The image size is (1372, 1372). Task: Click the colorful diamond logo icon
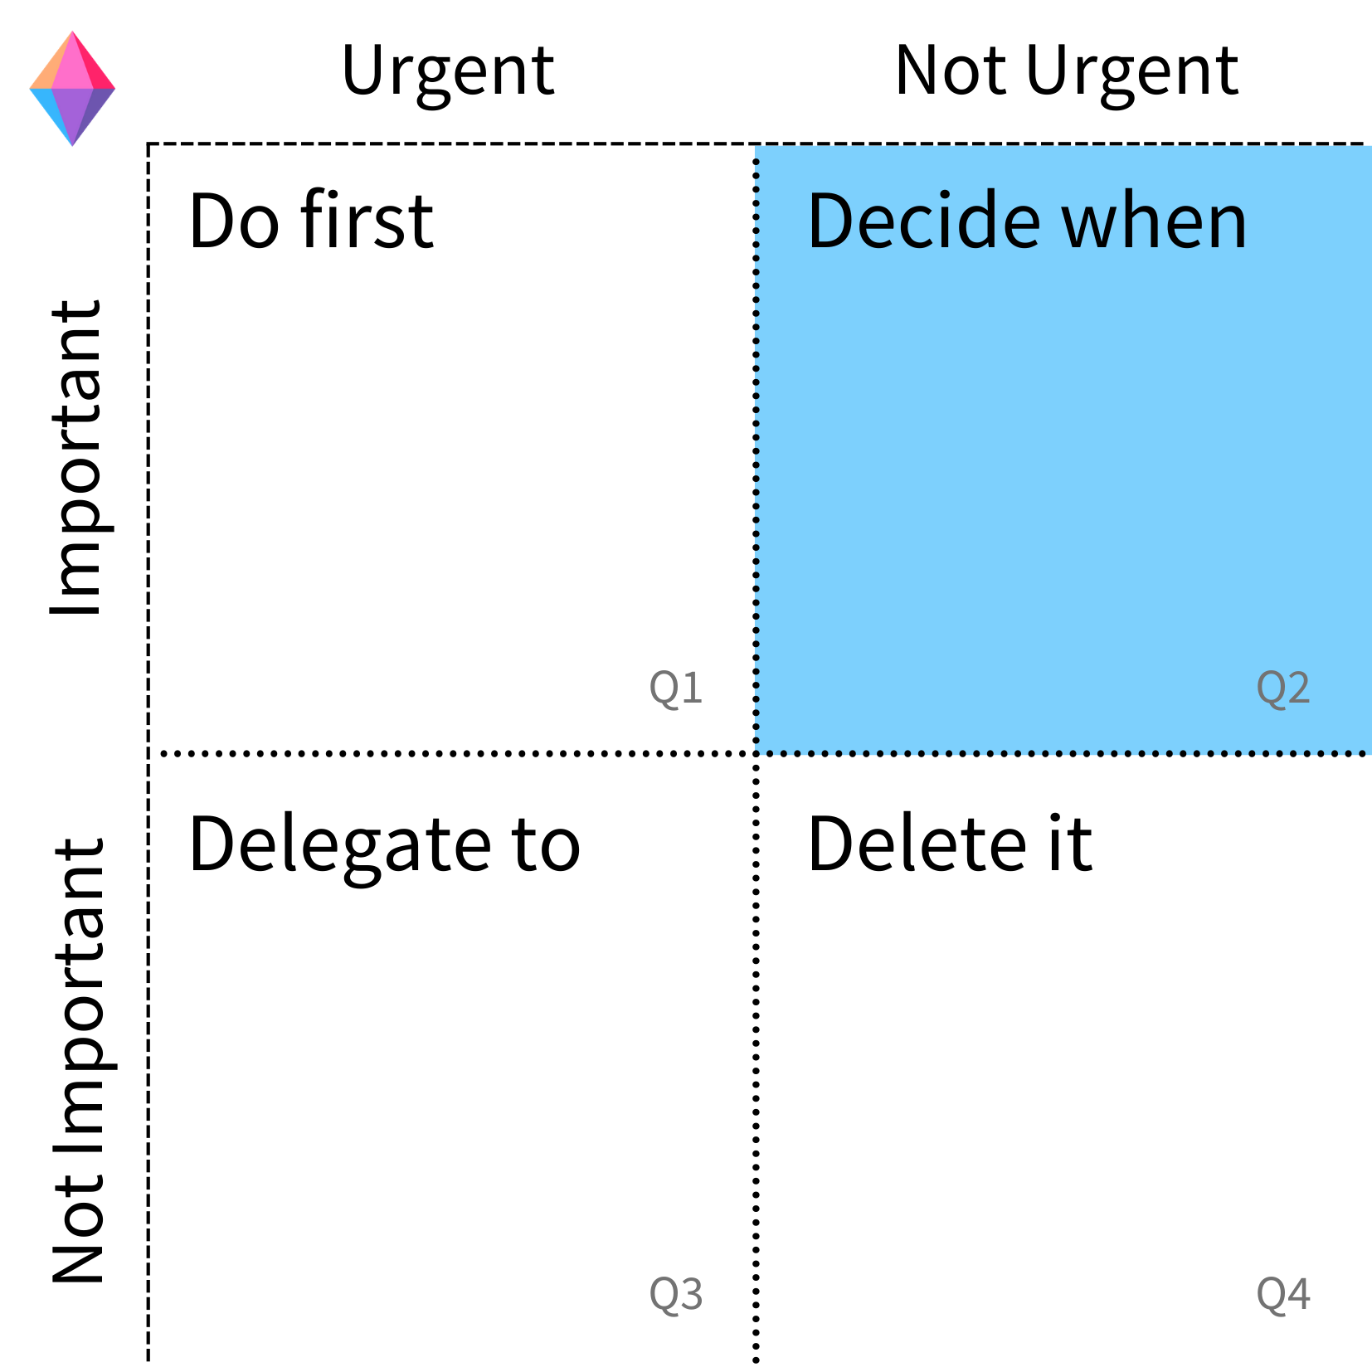click(x=72, y=89)
